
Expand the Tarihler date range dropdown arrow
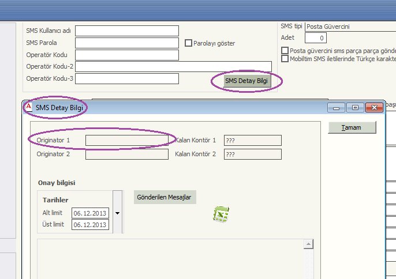118,213
